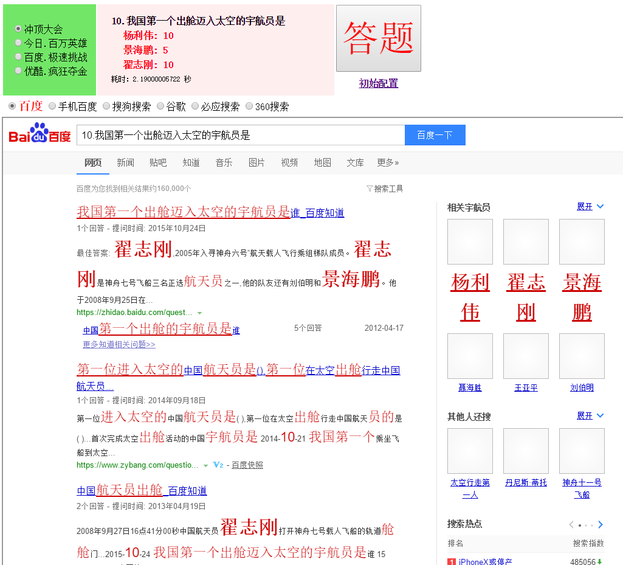Select the 今日.百万英雄 radio option
This screenshot has height=565, width=623.
18,43
